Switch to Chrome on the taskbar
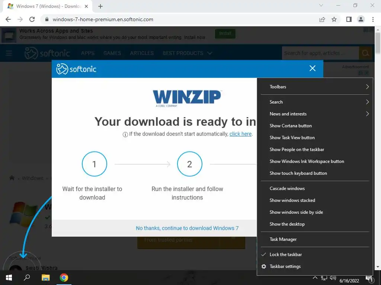 tap(64, 278)
